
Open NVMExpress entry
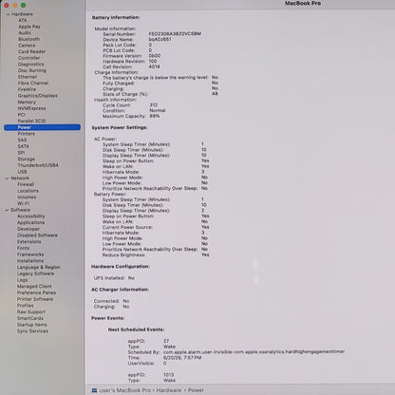point(31,108)
